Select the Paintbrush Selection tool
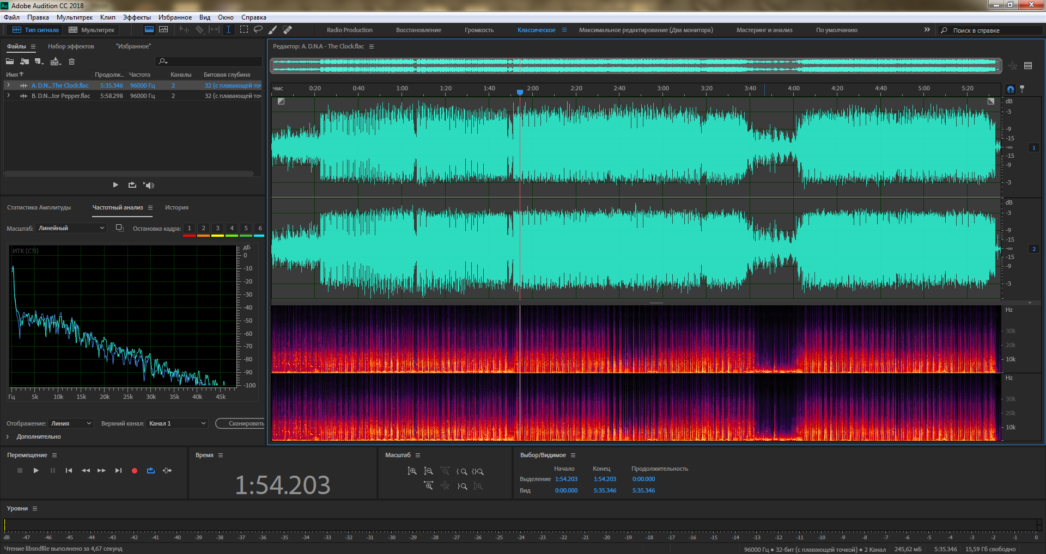The width and height of the screenshot is (1046, 554). coord(273,30)
